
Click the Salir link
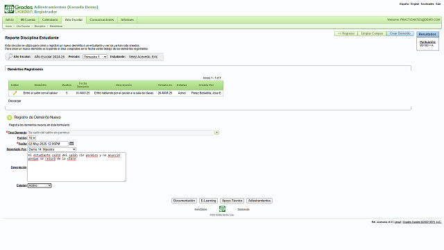438,4
